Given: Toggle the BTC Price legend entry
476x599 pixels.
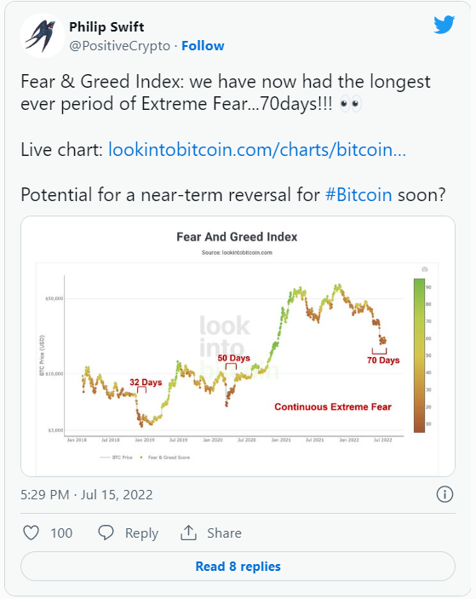Looking at the screenshot, I should coord(116,458).
